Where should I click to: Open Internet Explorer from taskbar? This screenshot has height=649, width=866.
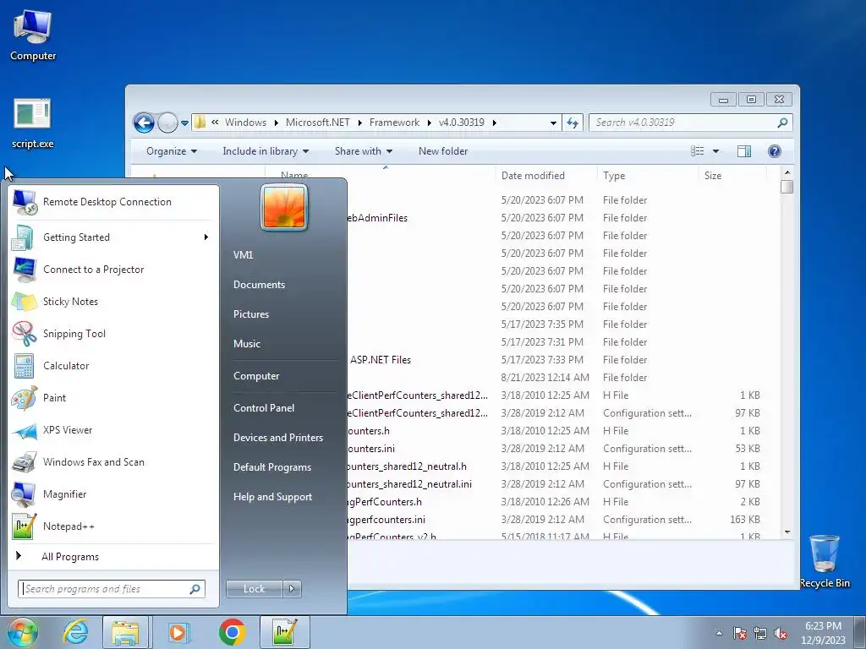[75, 632]
